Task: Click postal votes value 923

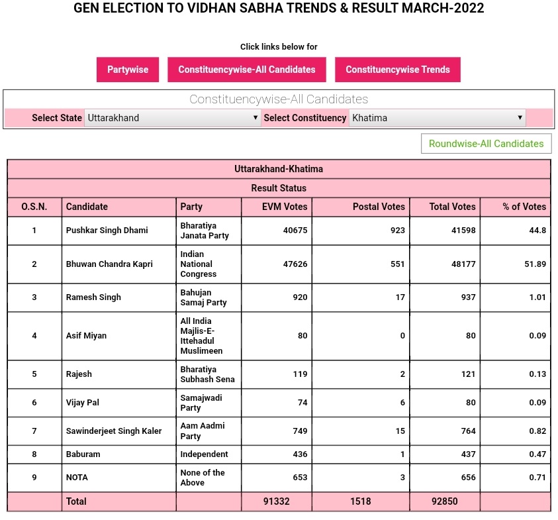Action: (398, 231)
